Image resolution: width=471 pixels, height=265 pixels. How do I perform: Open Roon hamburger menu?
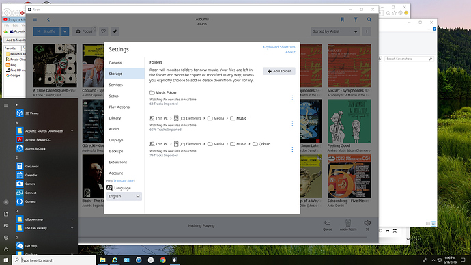click(x=35, y=20)
